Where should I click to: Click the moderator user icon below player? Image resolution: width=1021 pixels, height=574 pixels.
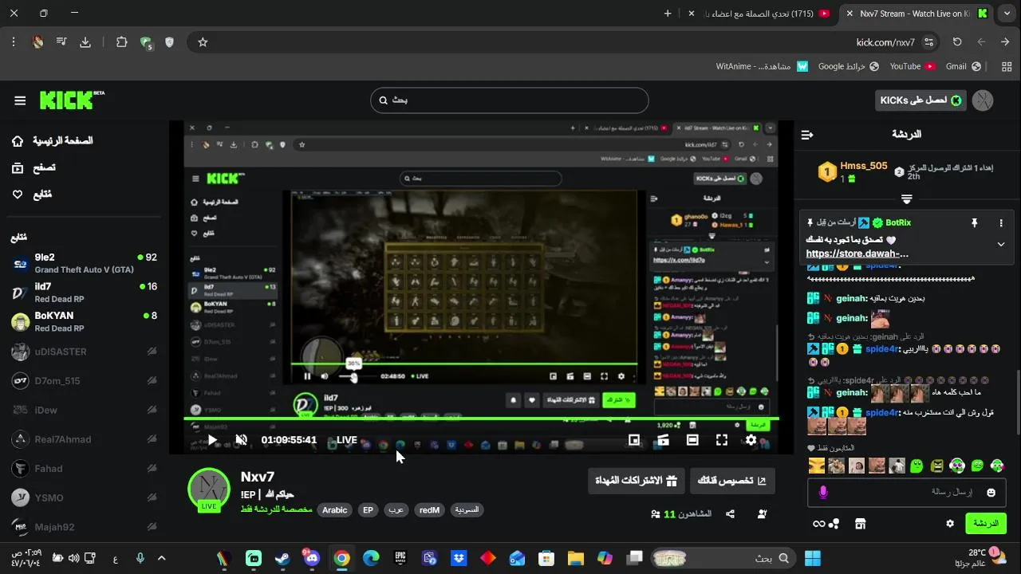(762, 514)
